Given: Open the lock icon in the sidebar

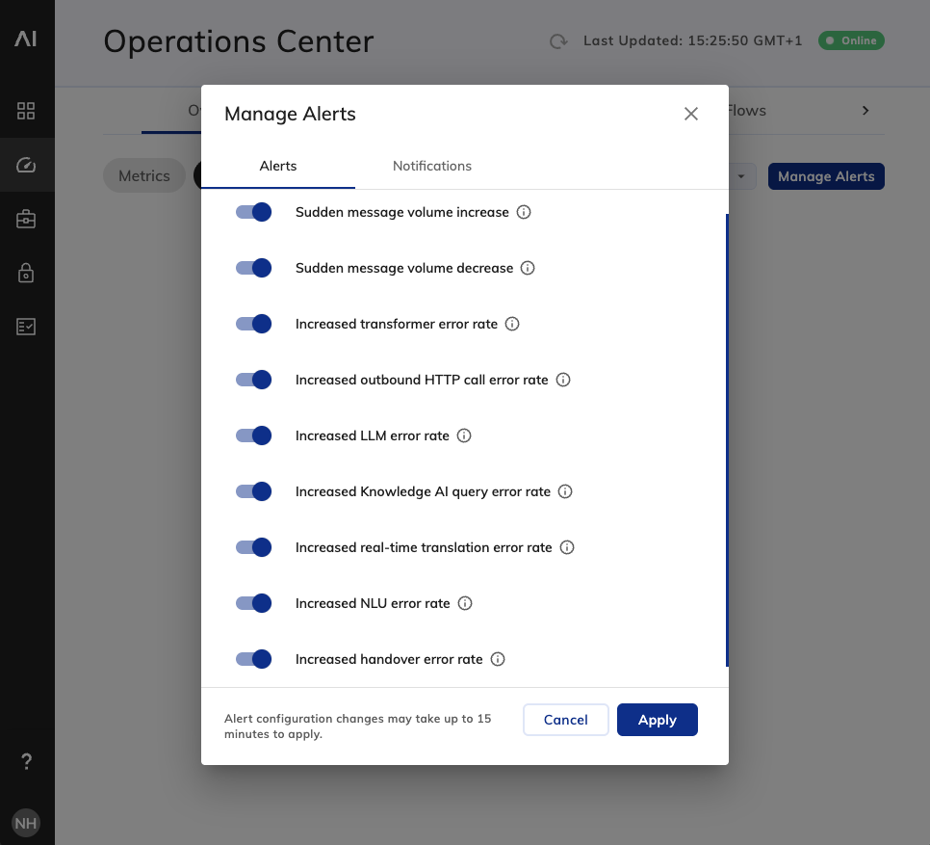Looking at the screenshot, I should (x=27, y=273).
